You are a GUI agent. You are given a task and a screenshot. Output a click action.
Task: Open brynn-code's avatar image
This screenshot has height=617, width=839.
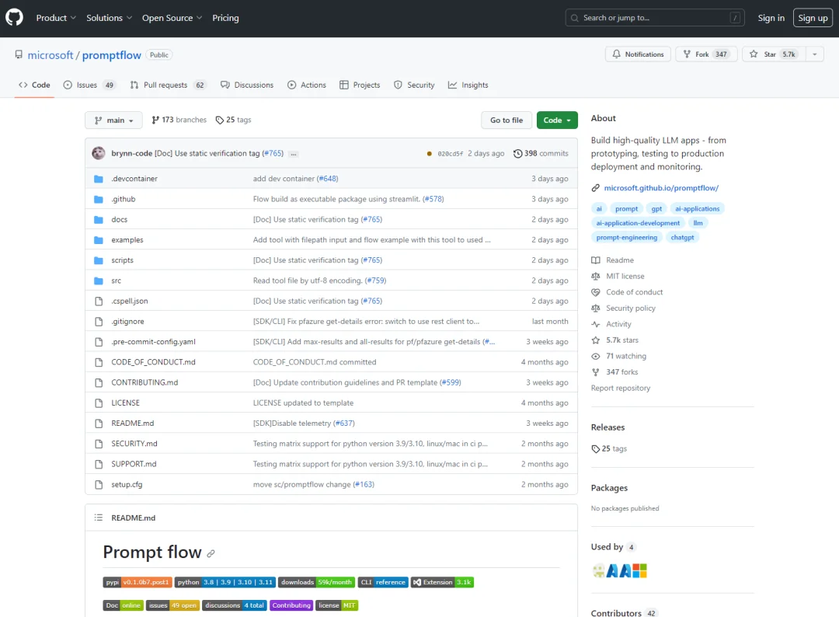click(99, 153)
